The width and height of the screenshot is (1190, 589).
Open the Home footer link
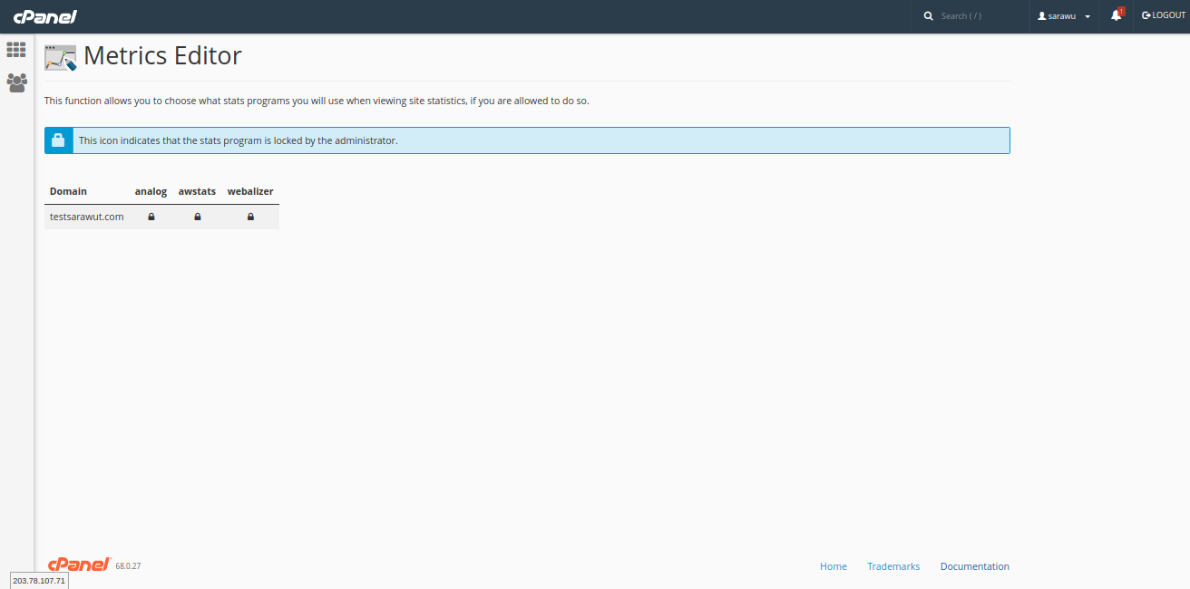pos(833,566)
